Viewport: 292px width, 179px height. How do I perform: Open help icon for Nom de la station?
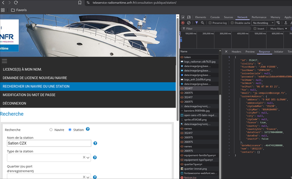(95, 143)
